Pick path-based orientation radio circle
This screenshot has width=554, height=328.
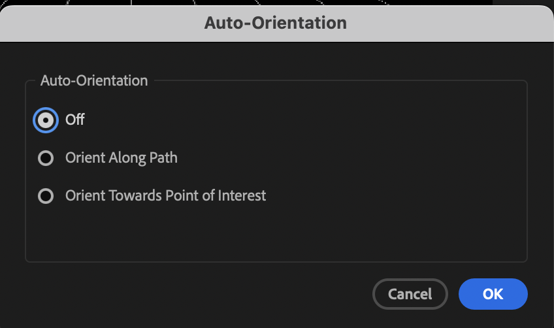(x=46, y=158)
